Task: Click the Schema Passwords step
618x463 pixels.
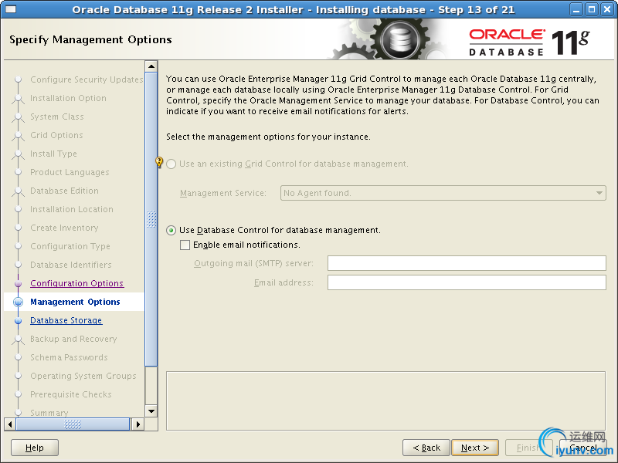Action: point(69,357)
